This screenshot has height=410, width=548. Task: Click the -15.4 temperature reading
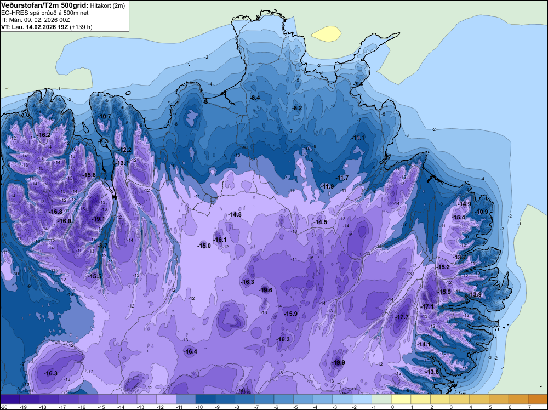(459, 218)
